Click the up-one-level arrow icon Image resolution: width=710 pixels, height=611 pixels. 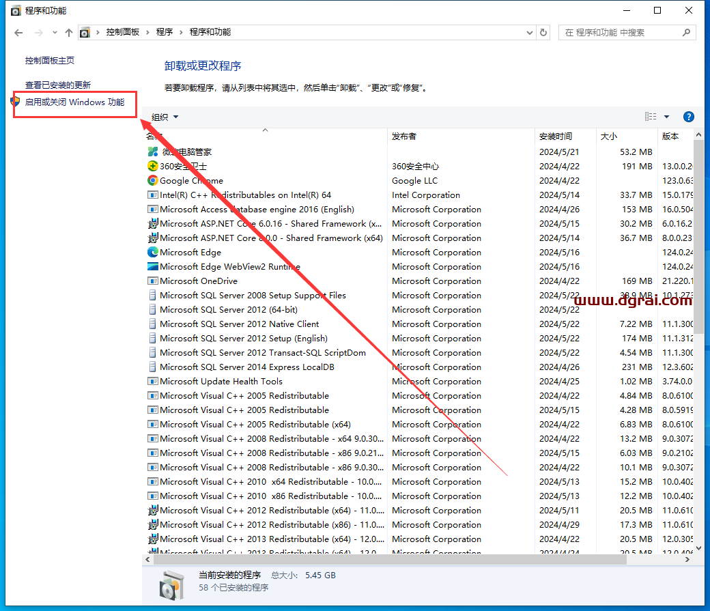point(69,33)
